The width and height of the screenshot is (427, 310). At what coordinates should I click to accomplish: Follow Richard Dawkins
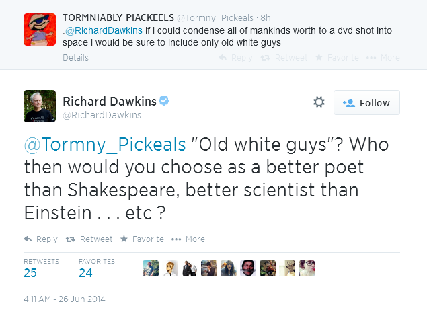(366, 103)
